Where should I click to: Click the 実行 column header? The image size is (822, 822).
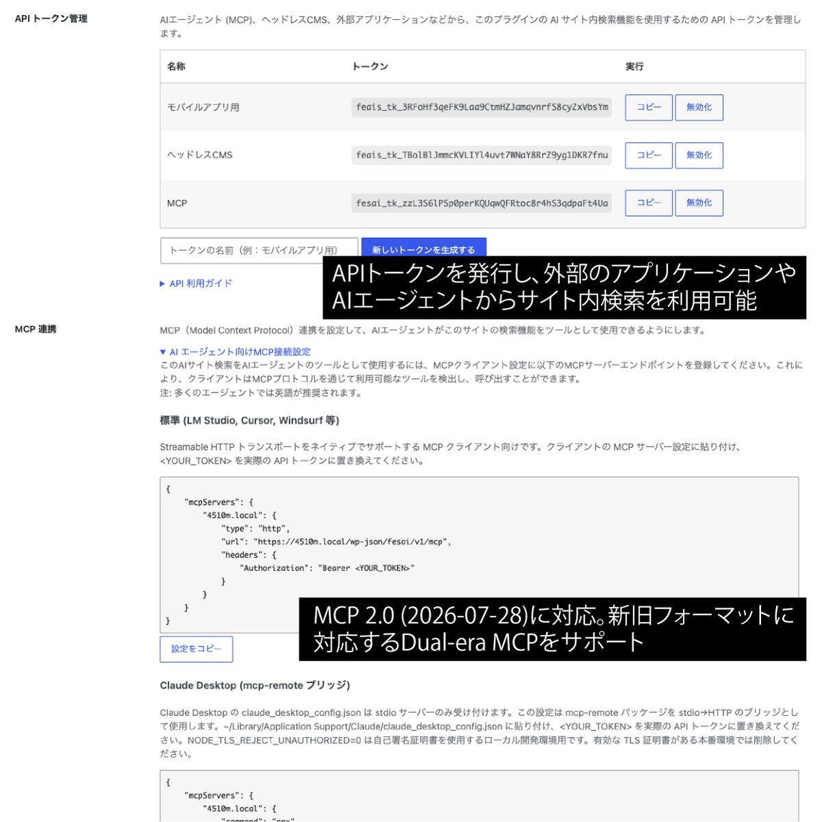pyautogui.click(x=634, y=66)
